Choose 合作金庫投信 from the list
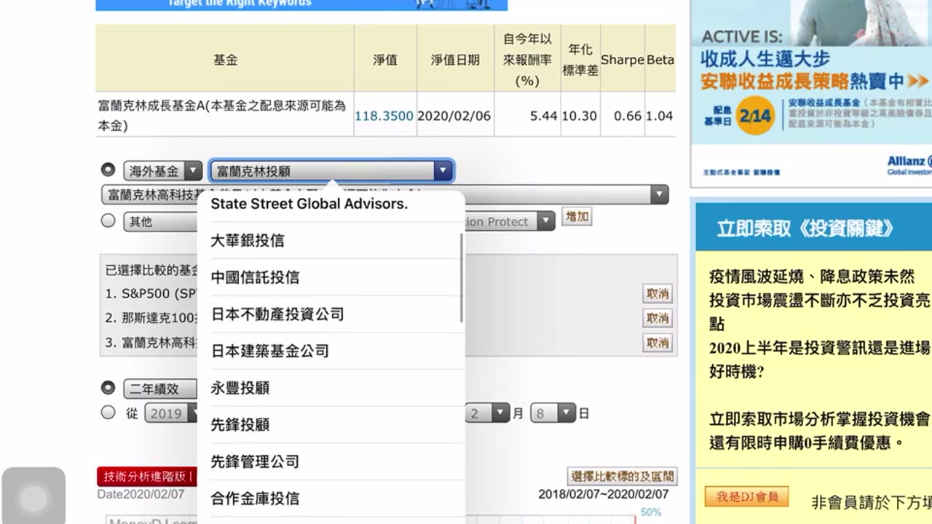932x524 pixels. click(331, 499)
